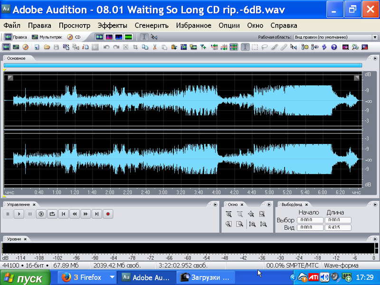This screenshot has width=380, height=285.
Task: Click the scissors cut icon in toolbar
Action: pyautogui.click(x=154, y=47)
